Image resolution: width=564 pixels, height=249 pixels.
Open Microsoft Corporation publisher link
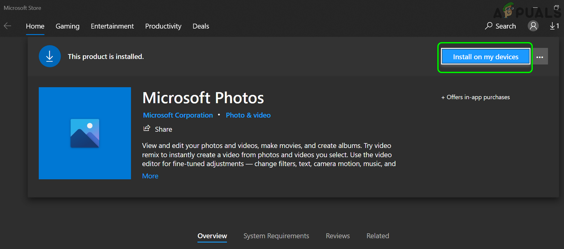pos(178,115)
